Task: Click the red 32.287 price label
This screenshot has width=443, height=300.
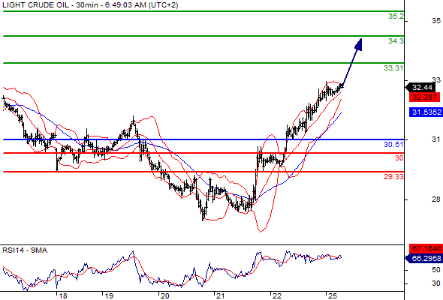Action: click(425, 97)
